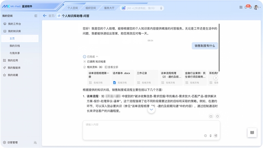The image size is (263, 148).
Task: Click the user icon beside 访客管理
Action: coord(35,142)
